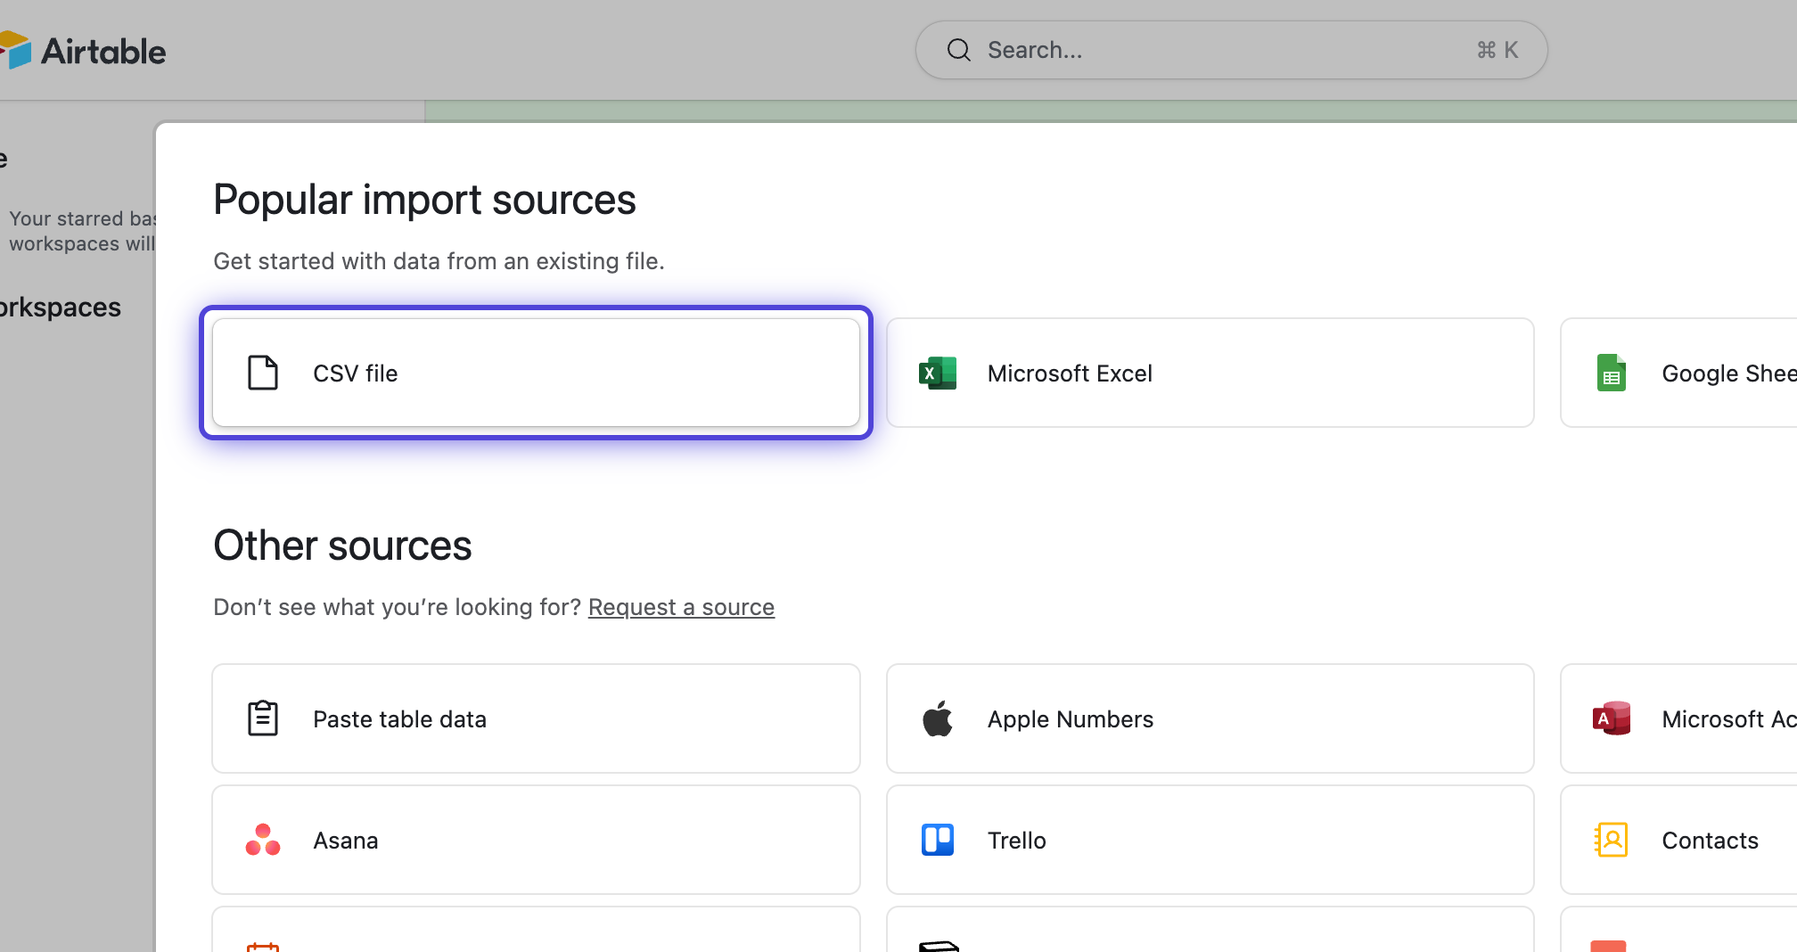
Task: Open the 'Request a source' link
Action: click(681, 607)
